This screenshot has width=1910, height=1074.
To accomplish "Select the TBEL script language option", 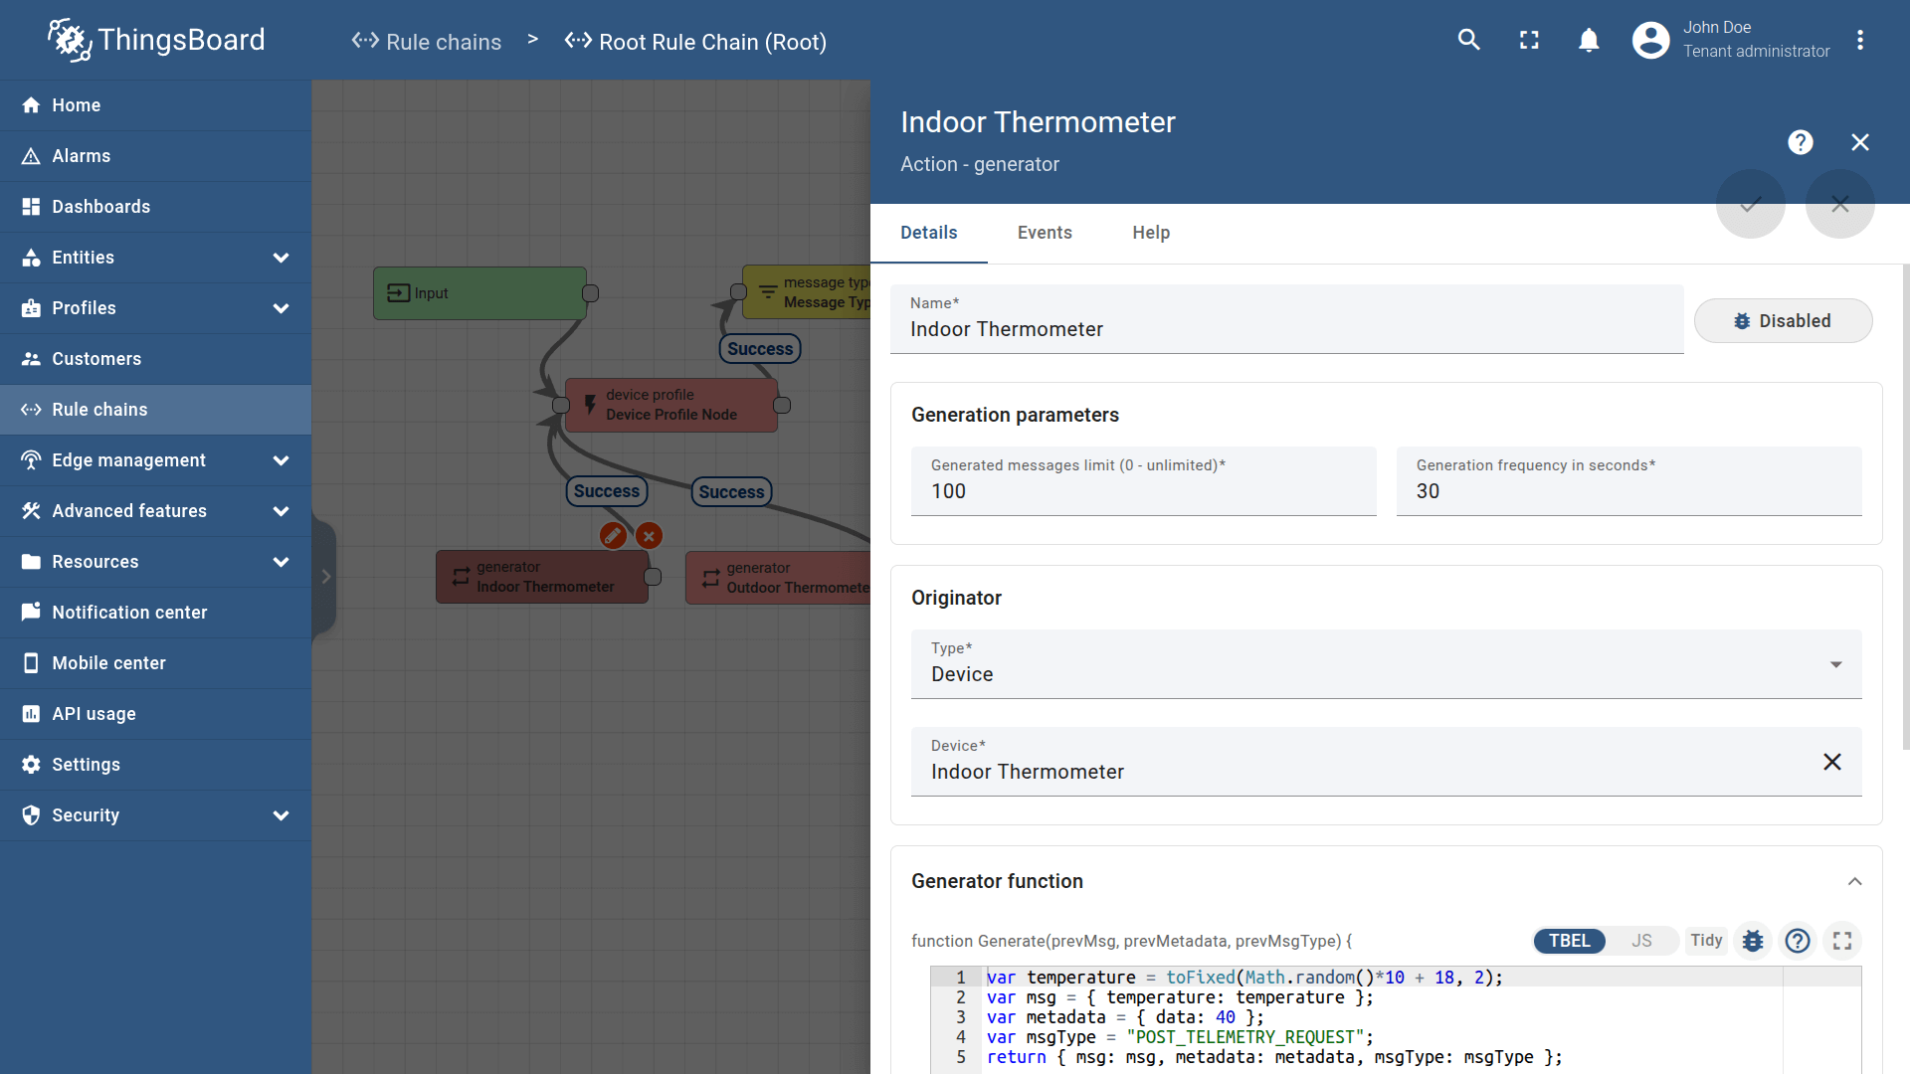I will click(1569, 941).
